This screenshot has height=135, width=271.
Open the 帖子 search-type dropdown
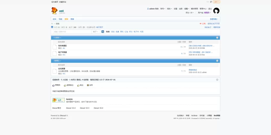[x=95, y=32]
